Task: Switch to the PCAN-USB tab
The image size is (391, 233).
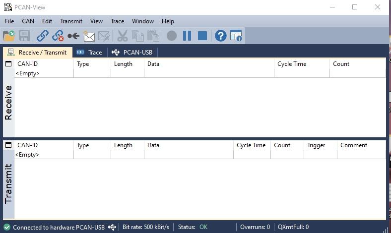Action: (132, 53)
